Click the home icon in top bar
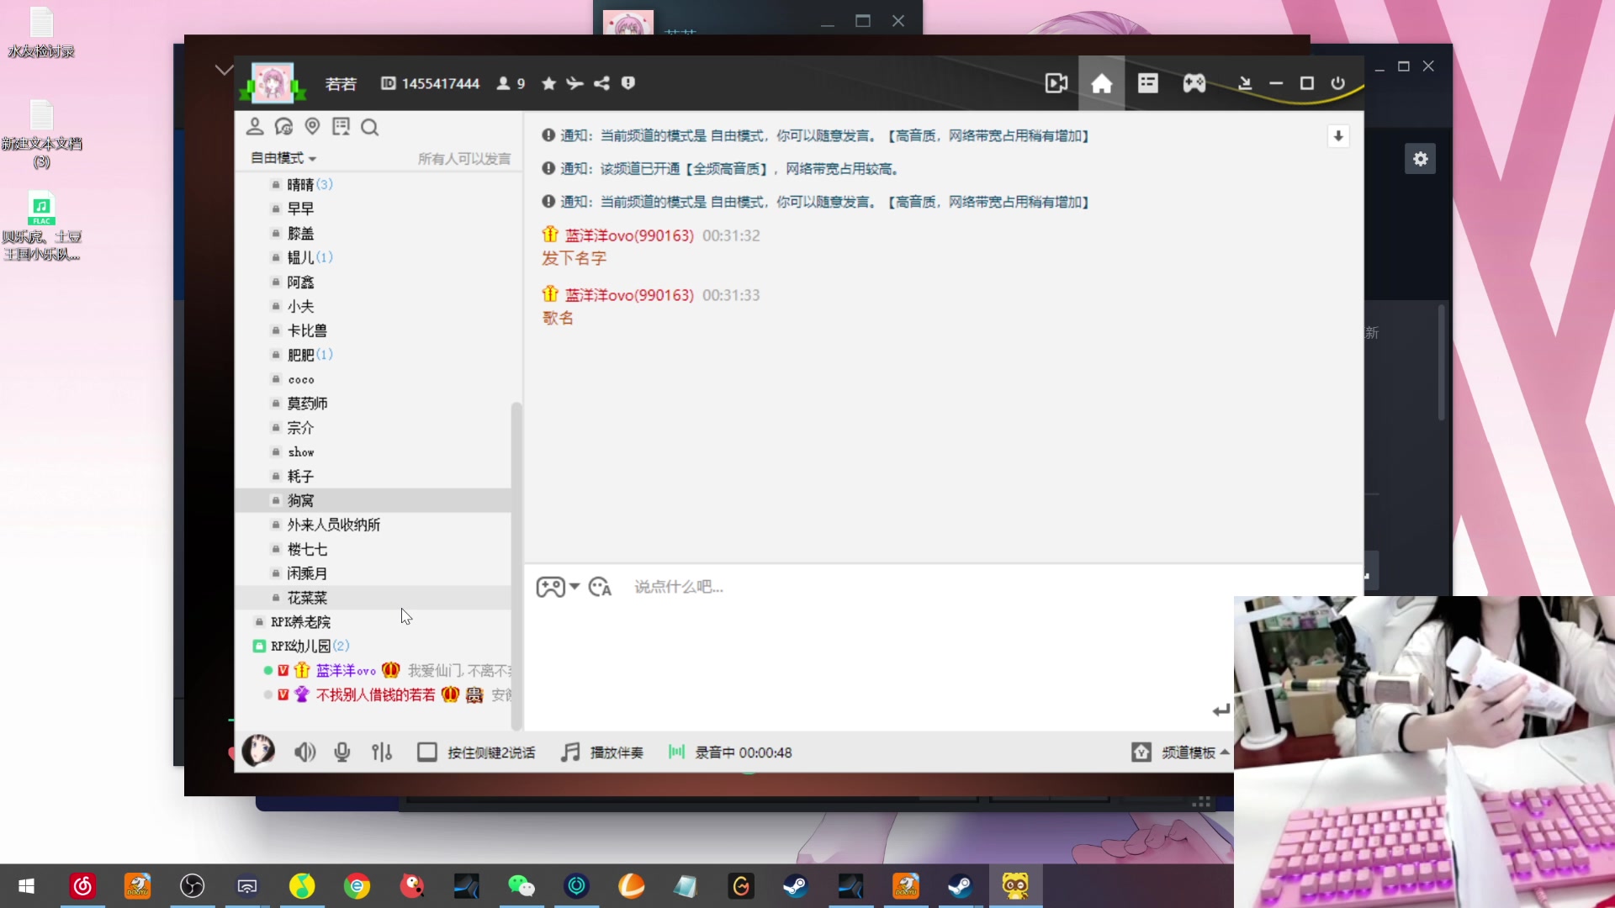The height and width of the screenshot is (908, 1615). 1101,83
